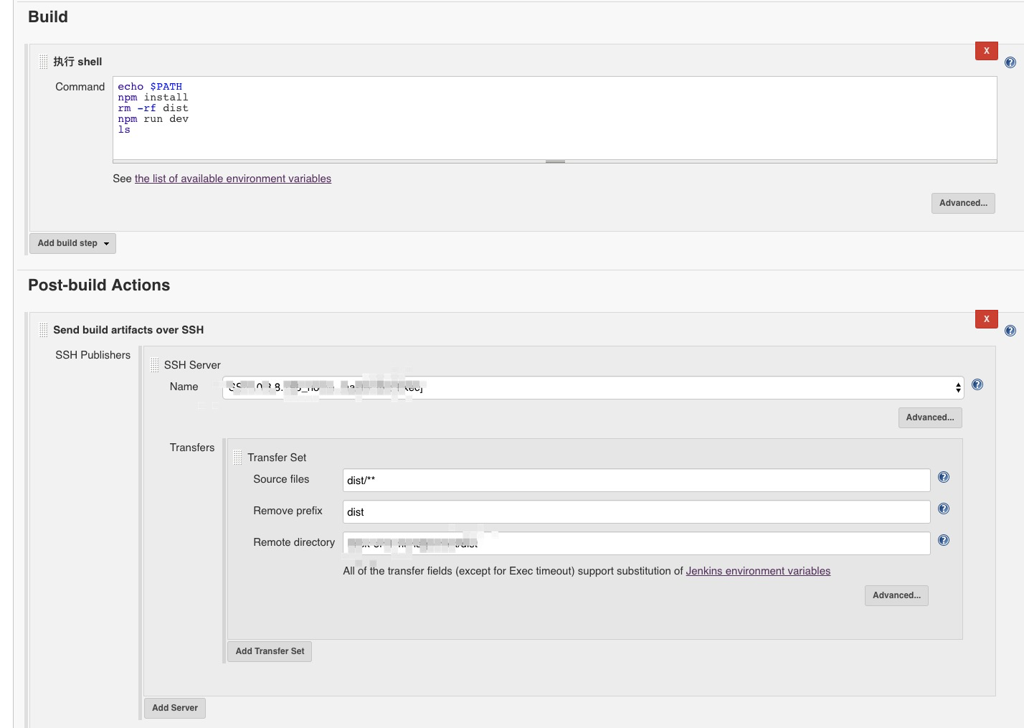Grab the shell step drag handle
This screenshot has height=728, width=1024.
click(44, 62)
